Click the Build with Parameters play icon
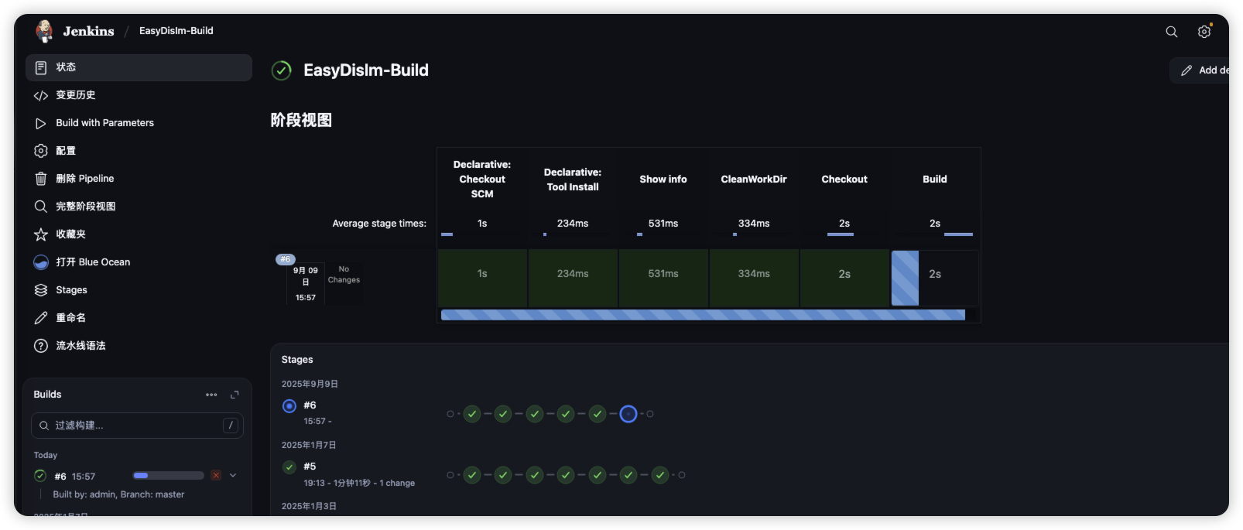This screenshot has height=530, width=1243. (x=41, y=123)
